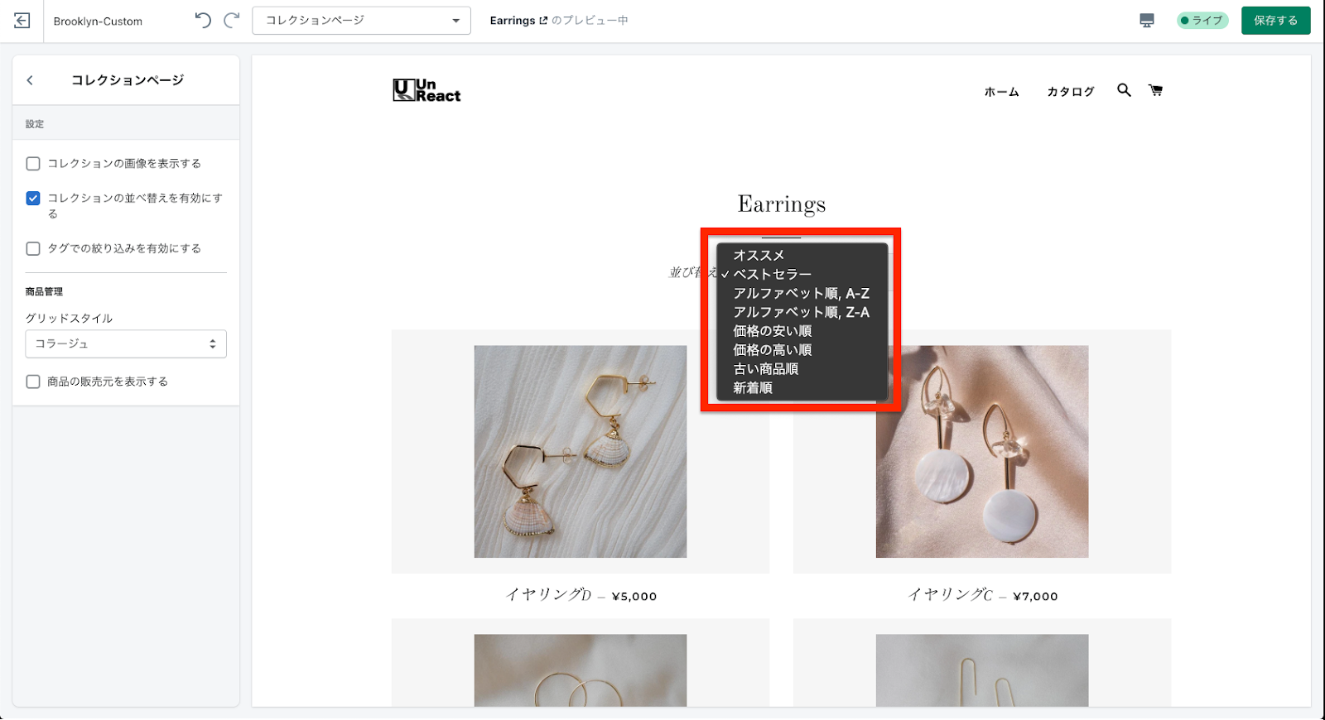Open the コレクションページ template dropdown
1325x720 pixels.
point(361,21)
